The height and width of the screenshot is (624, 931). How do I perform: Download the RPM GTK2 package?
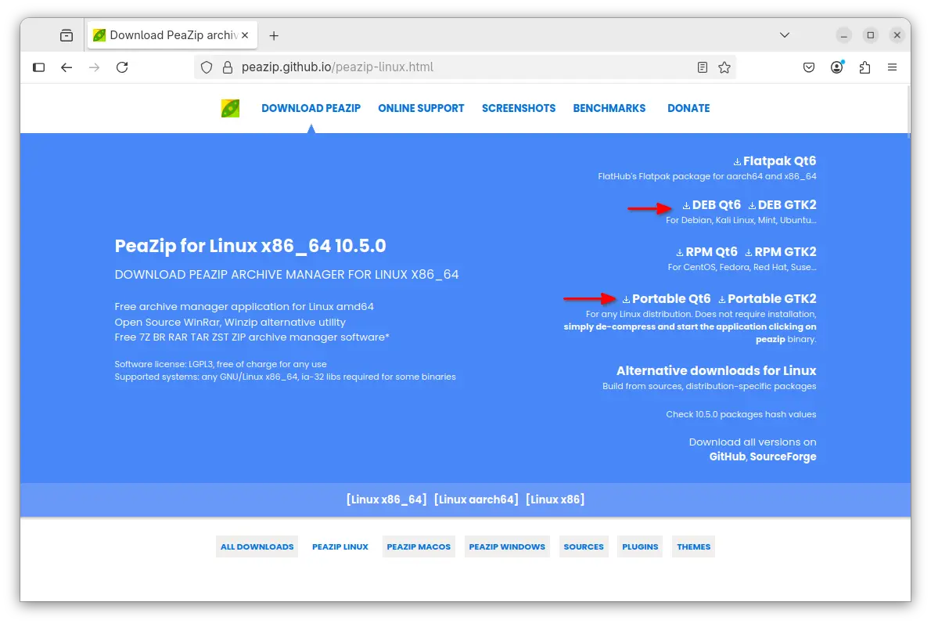(780, 252)
